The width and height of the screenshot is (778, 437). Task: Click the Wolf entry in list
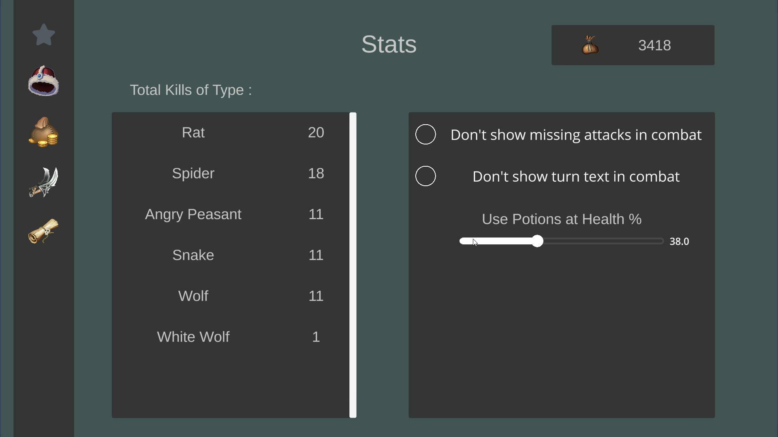(193, 296)
